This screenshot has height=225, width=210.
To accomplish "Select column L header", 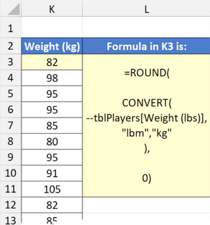I will pyautogui.click(x=146, y=9).
